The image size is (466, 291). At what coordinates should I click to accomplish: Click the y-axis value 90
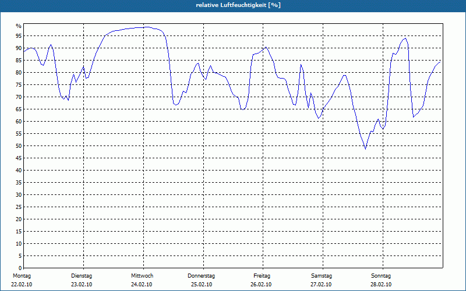coord(19,48)
